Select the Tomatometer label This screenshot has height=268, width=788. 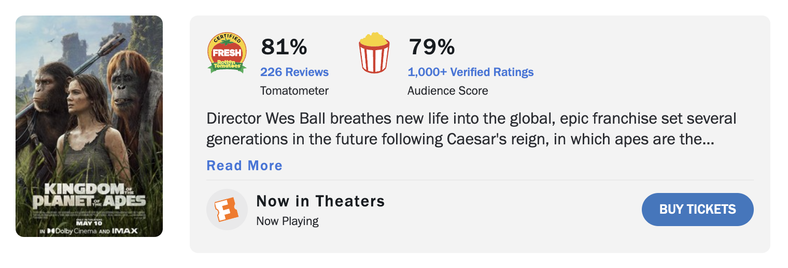(x=294, y=91)
